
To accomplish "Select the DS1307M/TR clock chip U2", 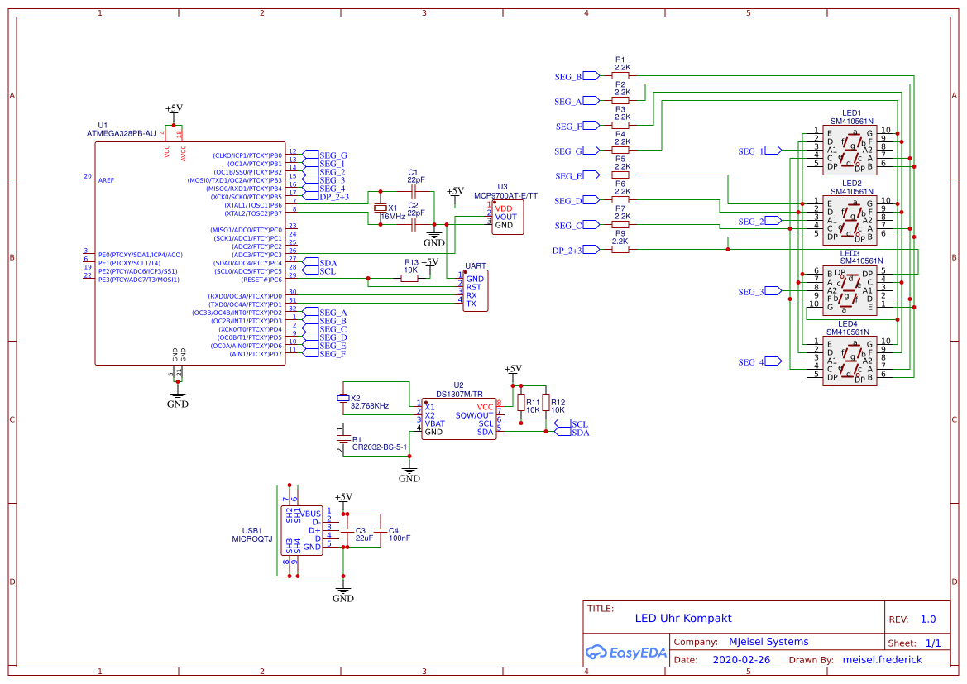I will (459, 418).
